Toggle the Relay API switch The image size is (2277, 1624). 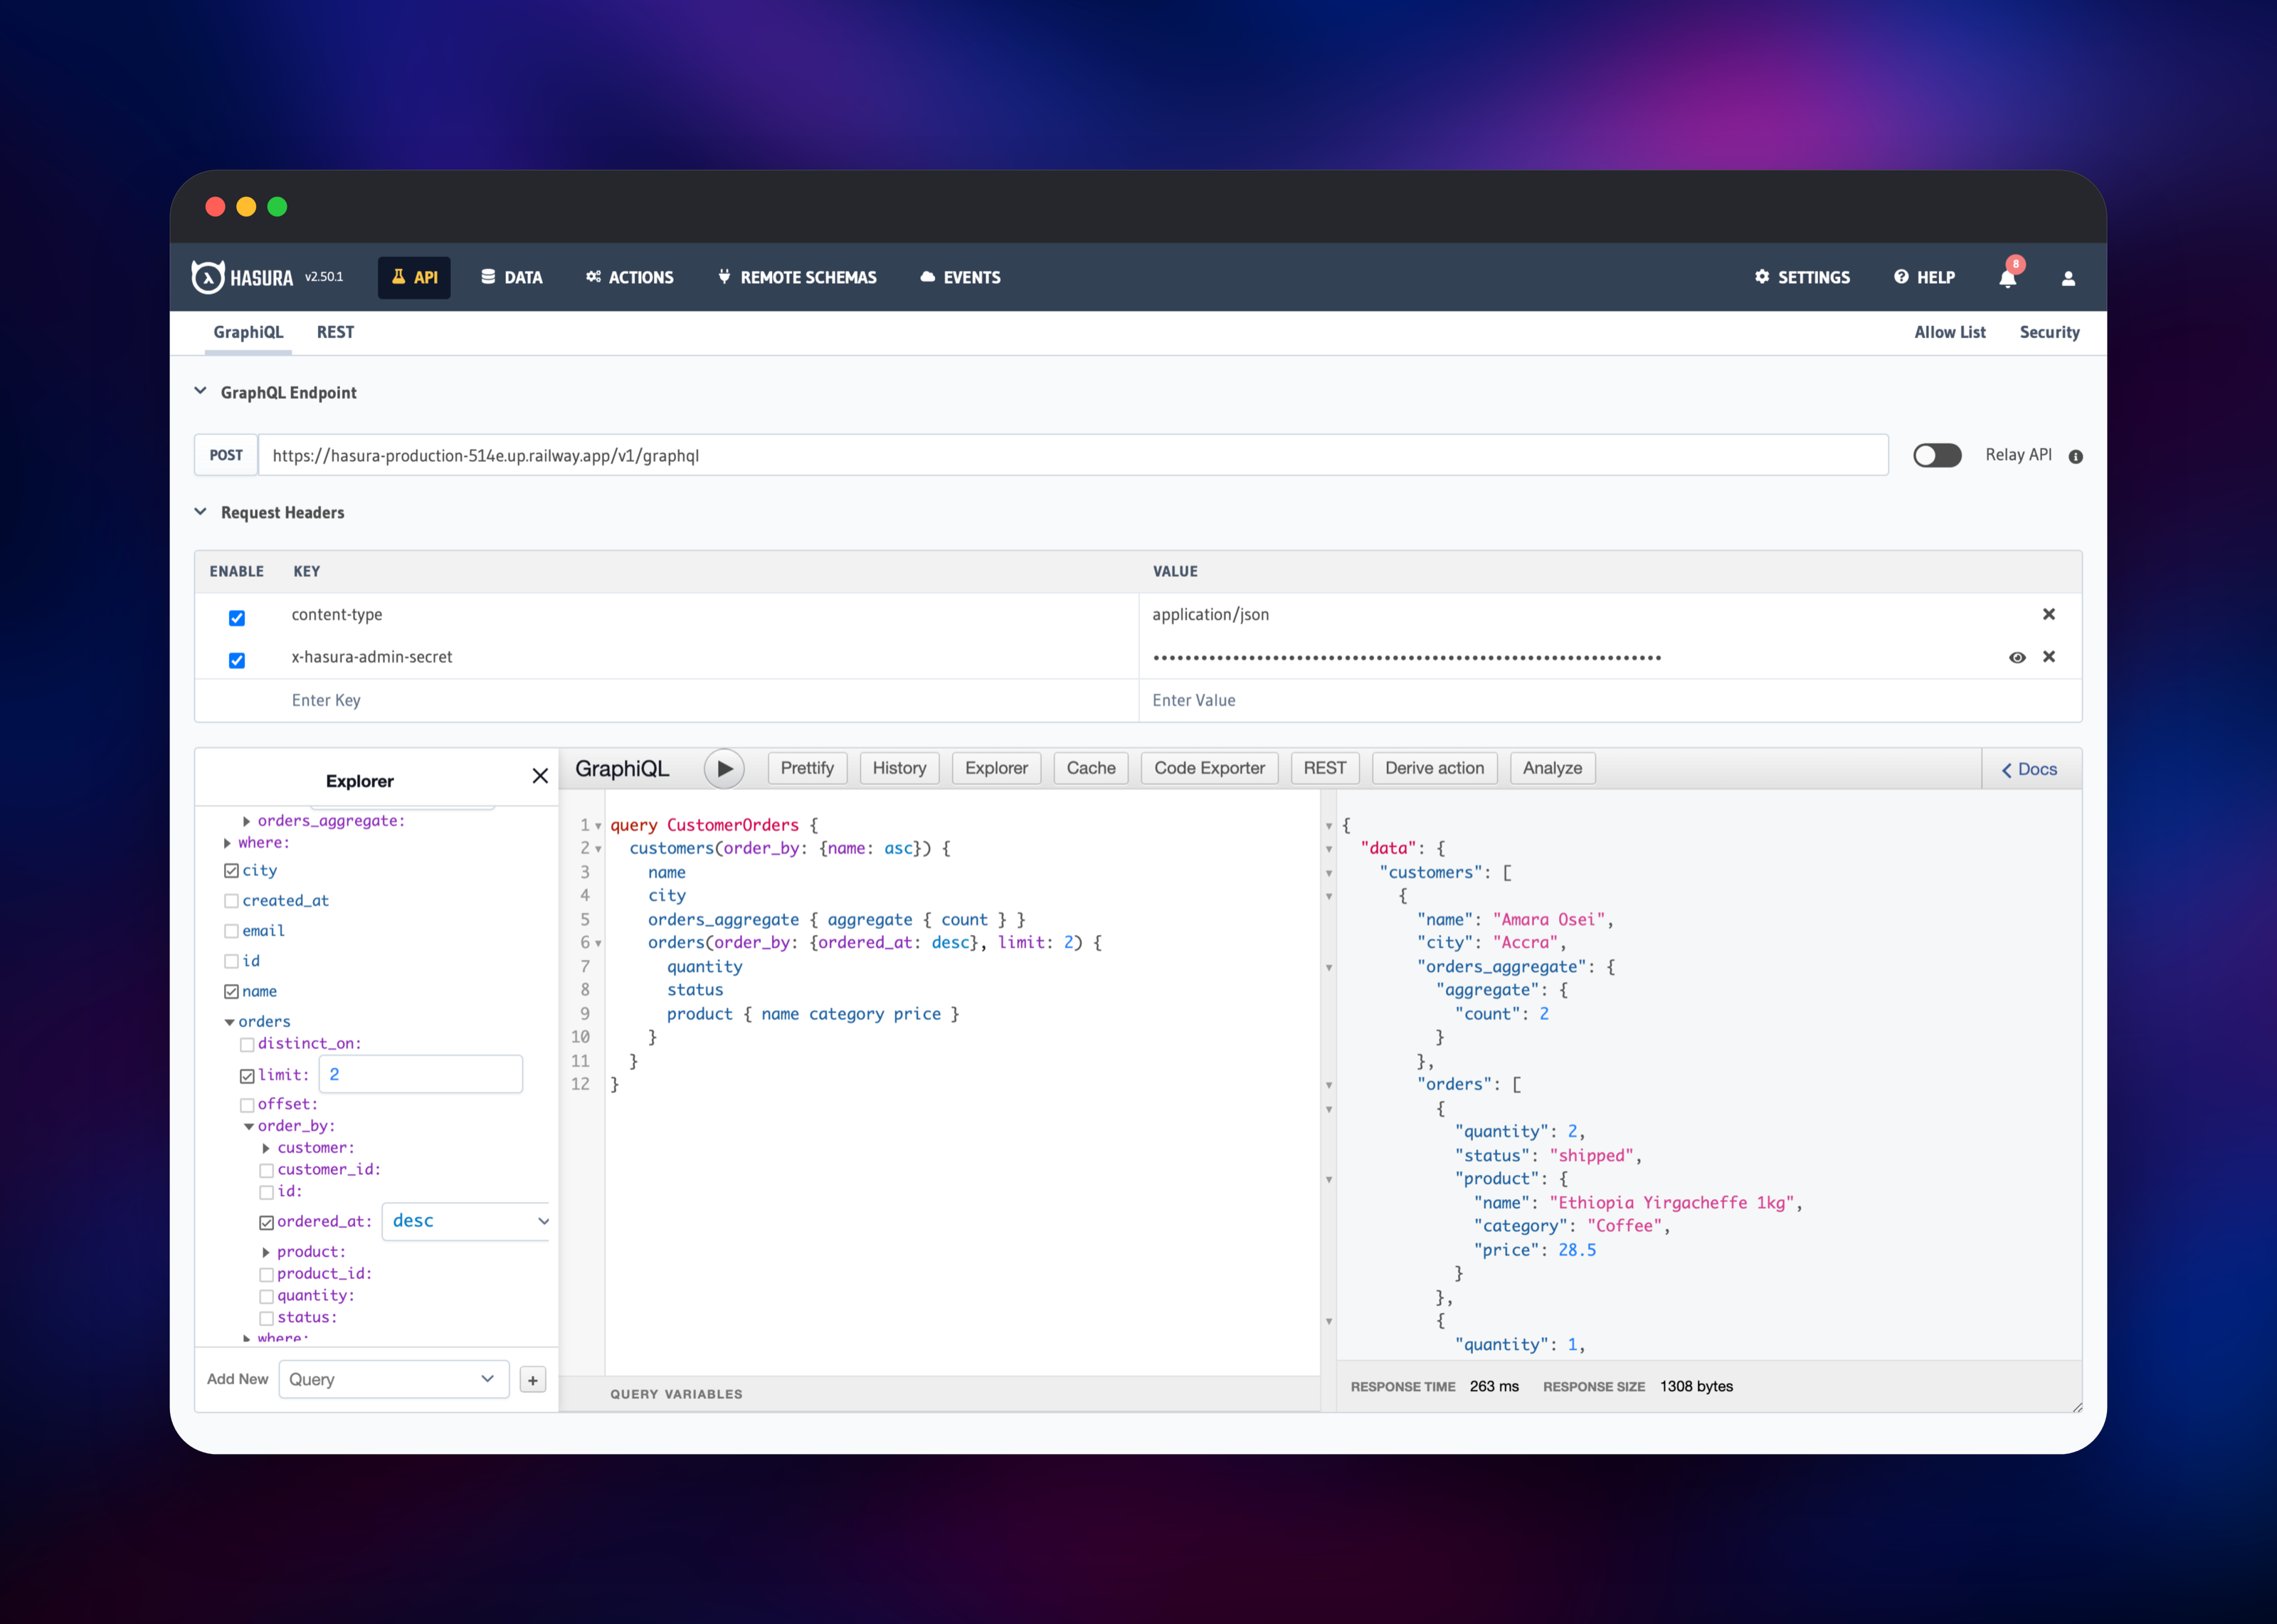tap(1936, 456)
